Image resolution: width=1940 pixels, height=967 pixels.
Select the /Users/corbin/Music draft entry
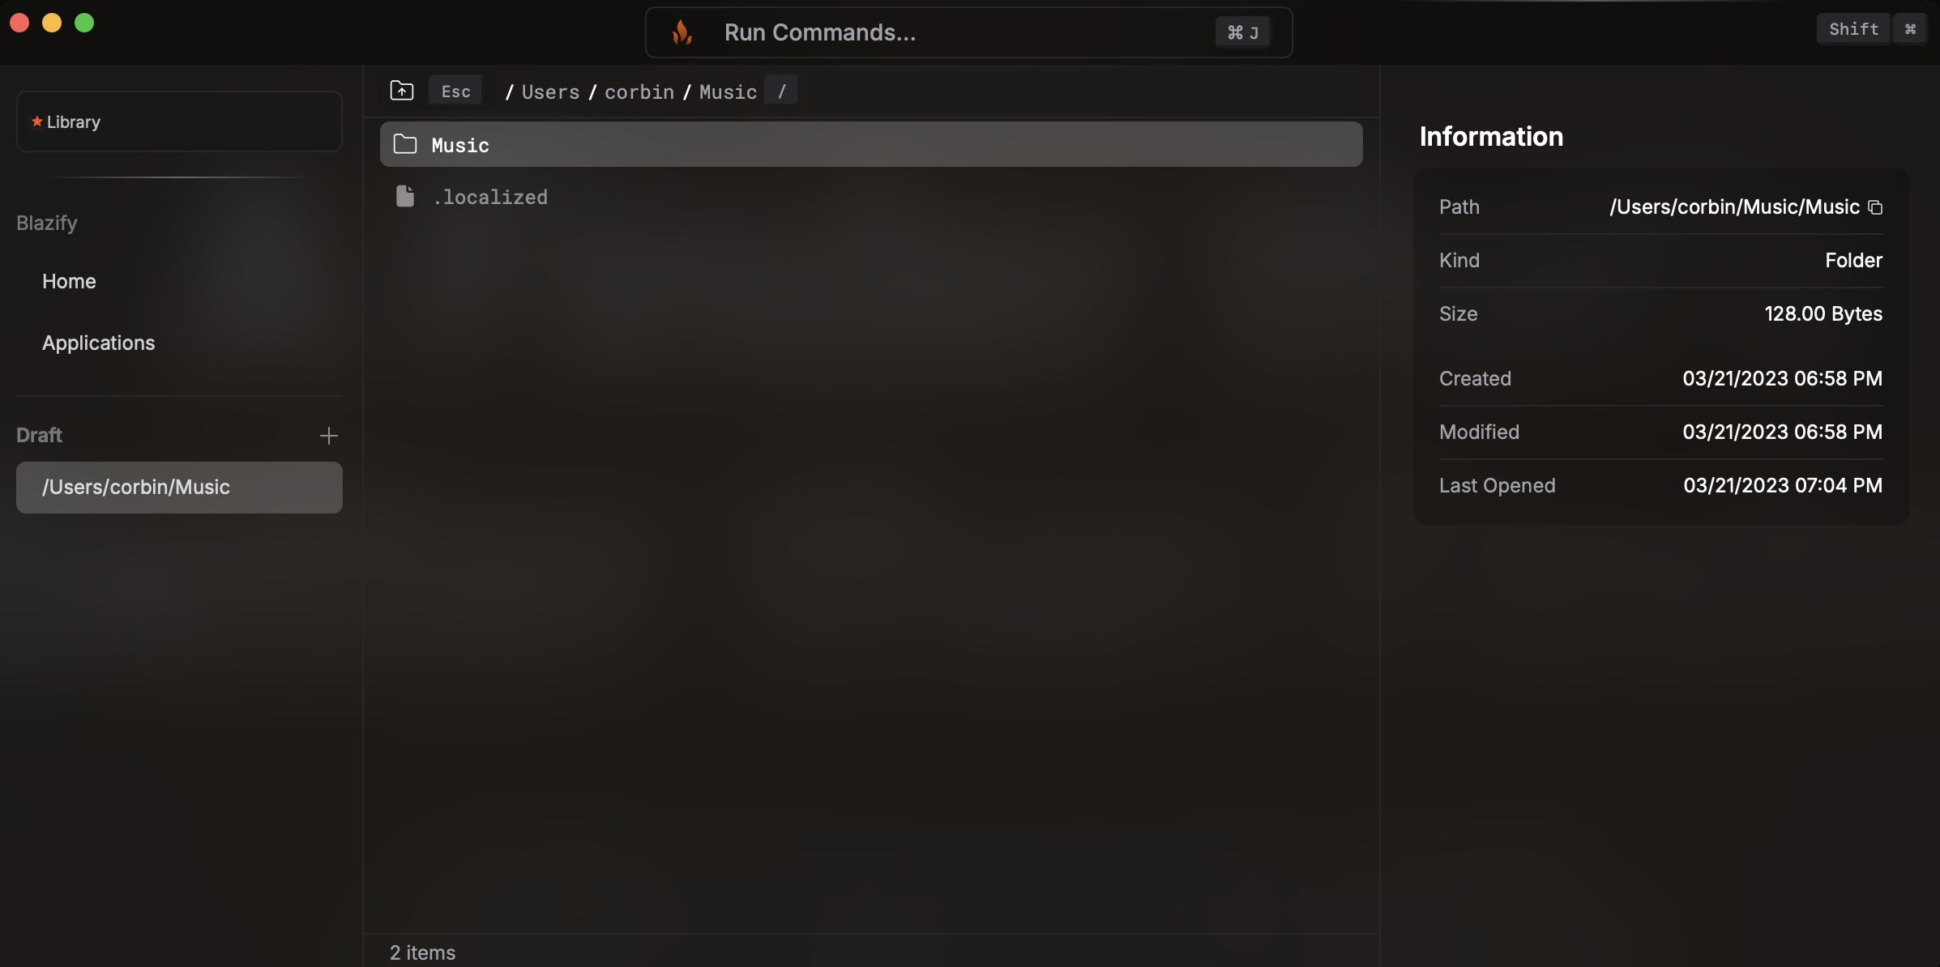click(179, 488)
